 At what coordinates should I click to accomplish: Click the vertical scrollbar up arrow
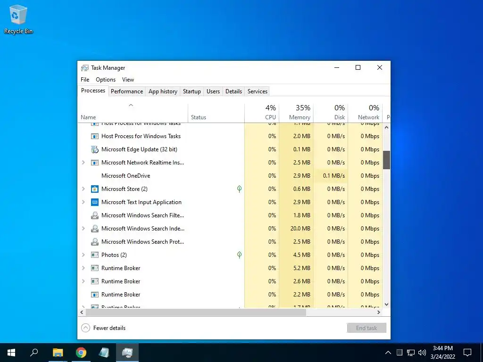pyautogui.click(x=387, y=127)
